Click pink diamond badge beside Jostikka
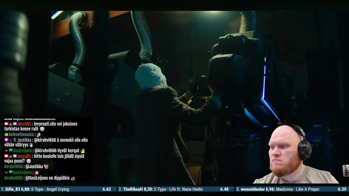Image resolution: width=349 pixels, height=196 pixels. click(x=6, y=140)
